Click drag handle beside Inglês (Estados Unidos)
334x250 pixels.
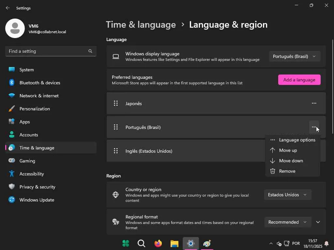115,151
